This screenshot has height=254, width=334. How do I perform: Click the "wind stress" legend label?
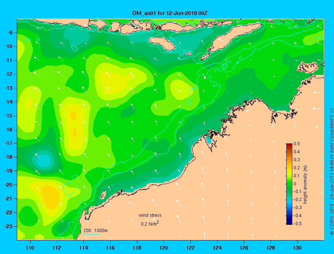[150, 215]
